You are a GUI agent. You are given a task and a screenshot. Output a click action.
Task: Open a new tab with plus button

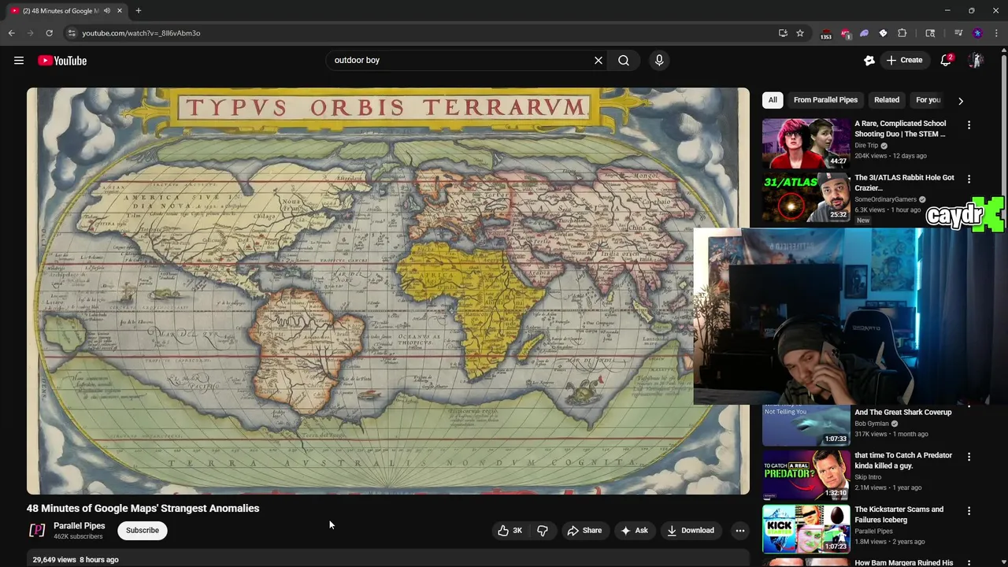139,11
